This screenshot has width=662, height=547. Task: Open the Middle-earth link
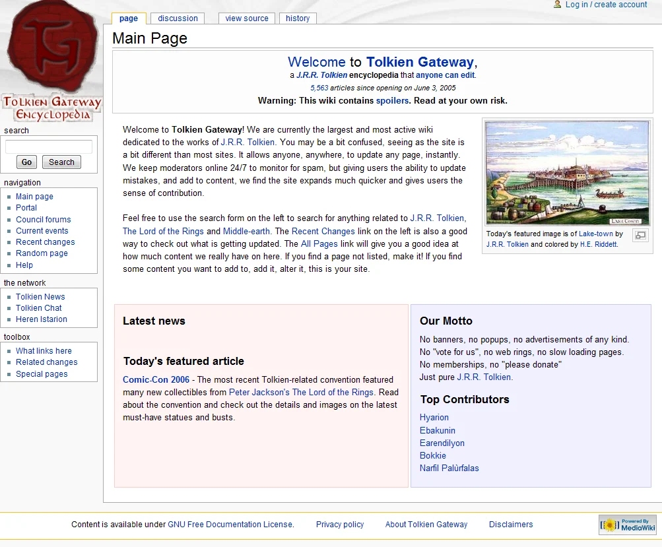246,232
